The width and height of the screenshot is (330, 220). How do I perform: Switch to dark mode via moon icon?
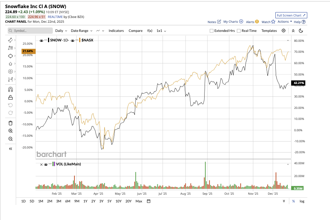pyautogui.click(x=301, y=30)
